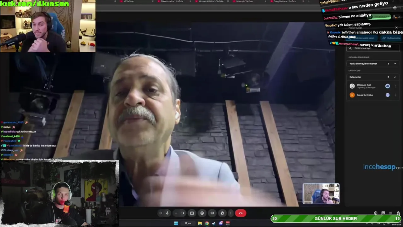The image size is (403, 227).
Task: Open the activities grid icon
Action: click(x=391, y=213)
